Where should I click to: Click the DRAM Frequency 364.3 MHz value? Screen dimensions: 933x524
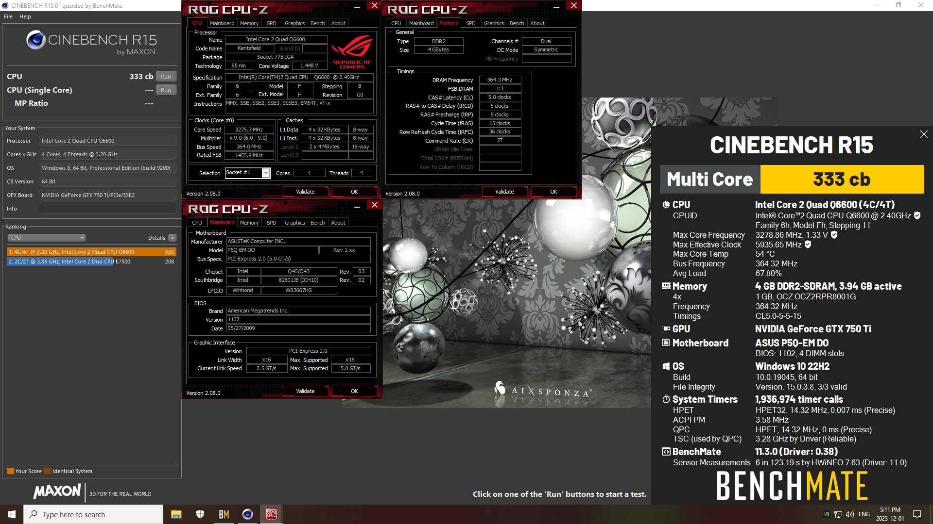coord(500,80)
